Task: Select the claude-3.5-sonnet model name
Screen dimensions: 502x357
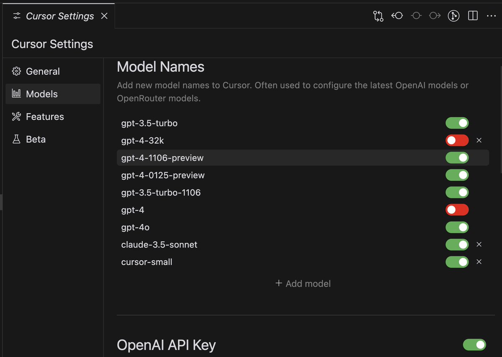Action: [x=159, y=245]
